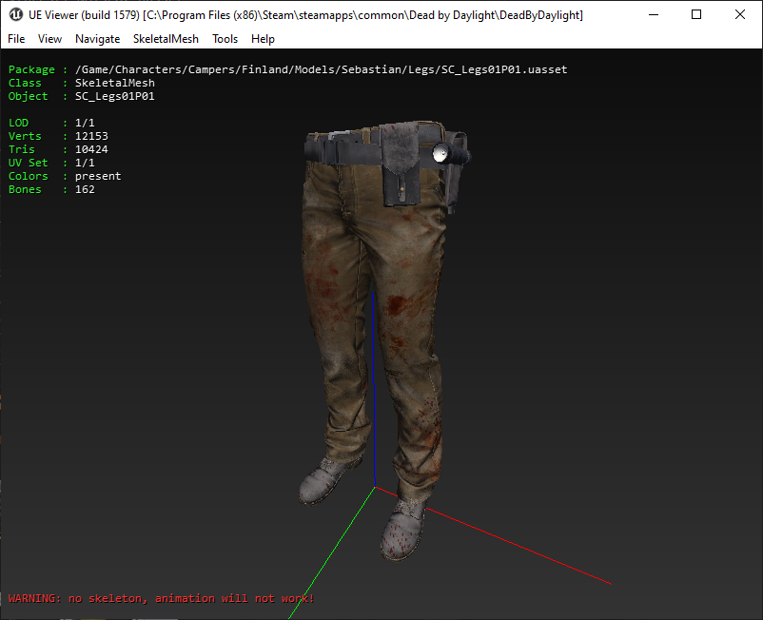The height and width of the screenshot is (620, 763).
Task: Click the belt pouch on the legs model
Action: click(401, 165)
